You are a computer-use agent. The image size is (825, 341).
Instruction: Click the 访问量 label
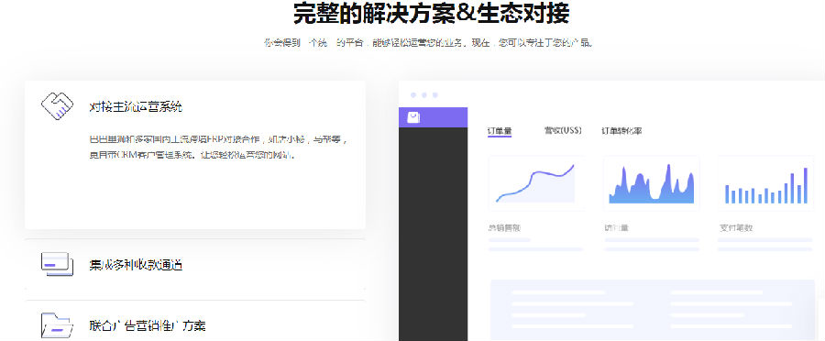click(617, 228)
